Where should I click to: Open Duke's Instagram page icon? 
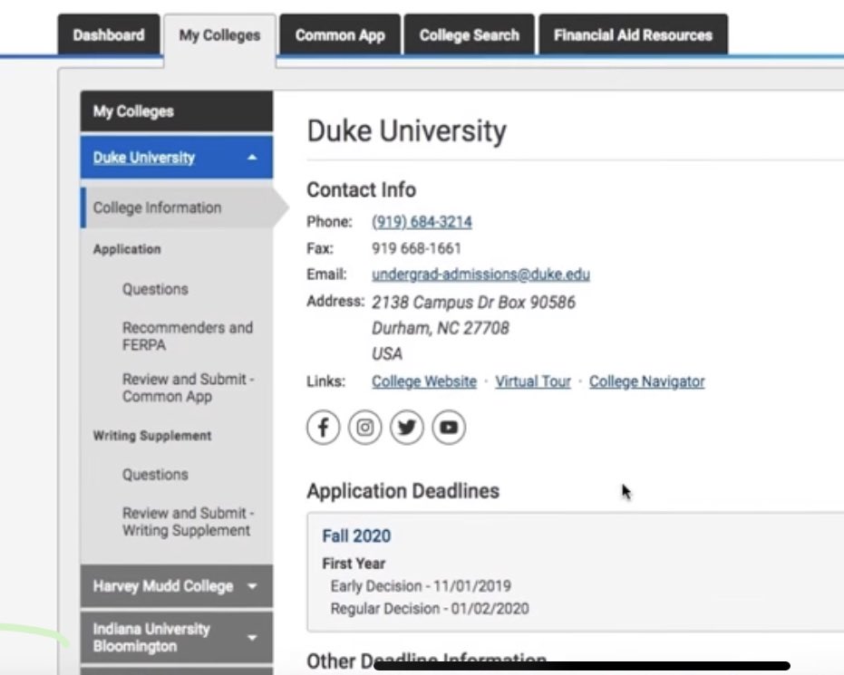365,428
